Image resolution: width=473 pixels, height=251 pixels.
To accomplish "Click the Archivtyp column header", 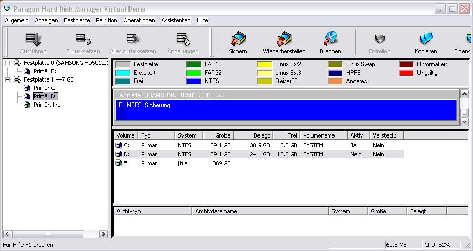I will click(x=153, y=211).
